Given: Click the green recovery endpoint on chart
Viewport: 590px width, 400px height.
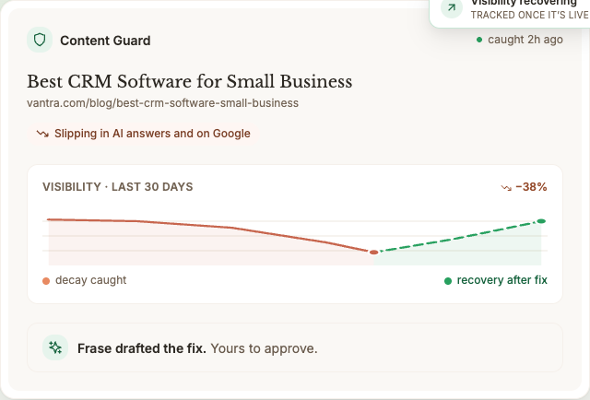Looking at the screenshot, I should 541,221.
